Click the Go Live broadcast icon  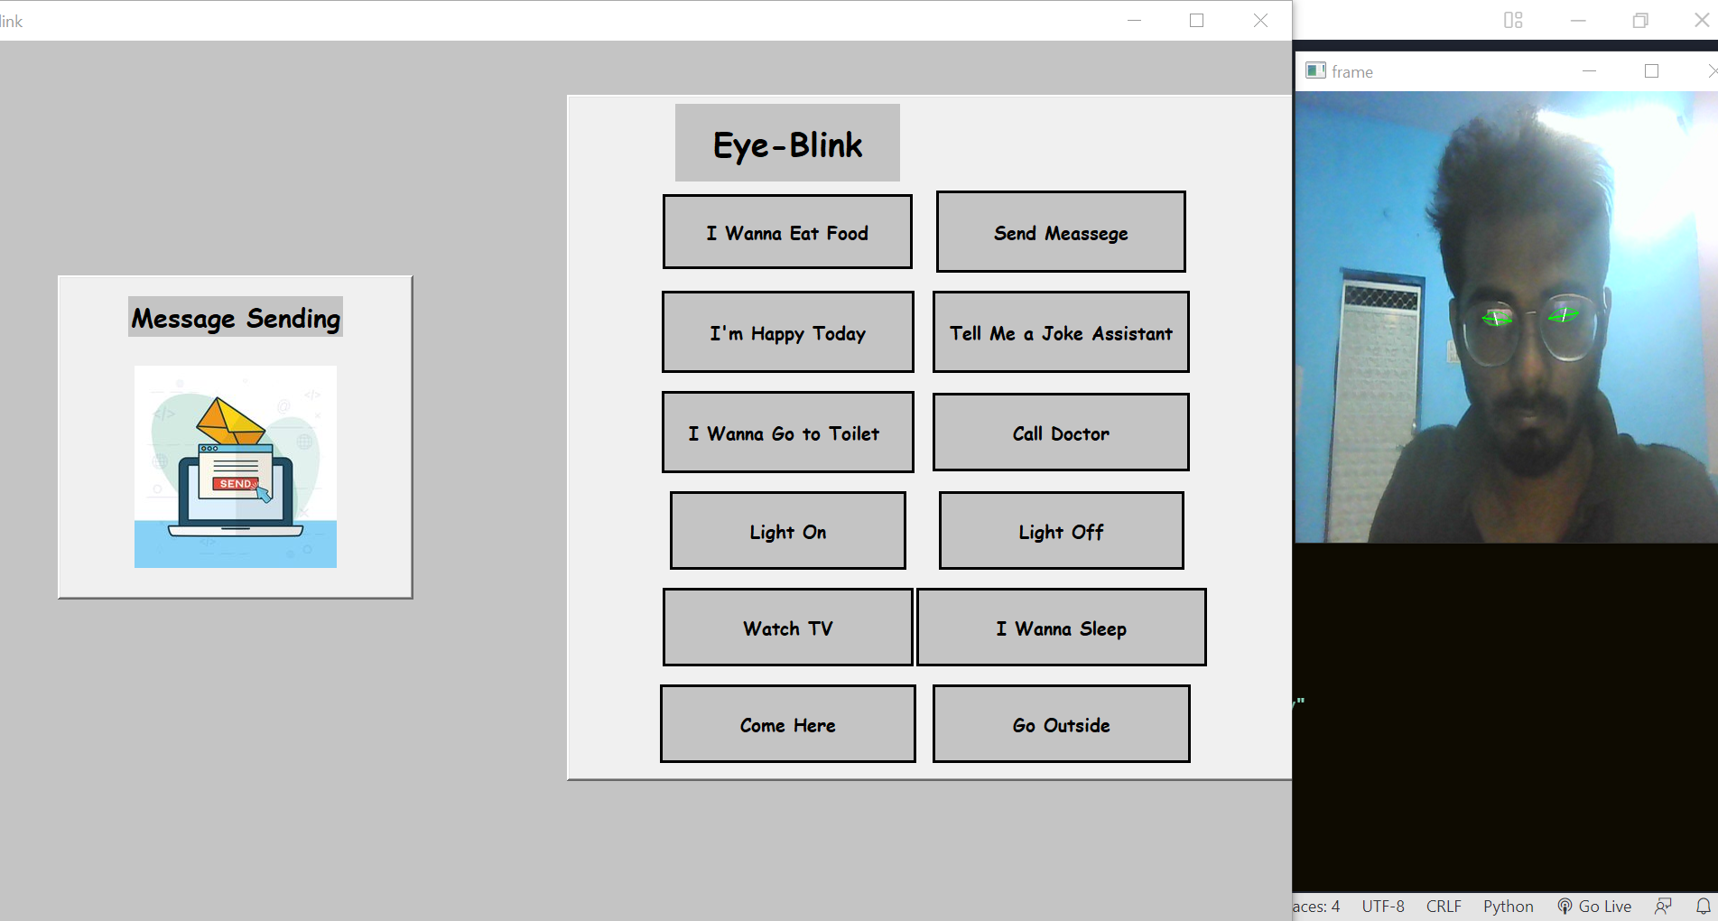(1565, 907)
